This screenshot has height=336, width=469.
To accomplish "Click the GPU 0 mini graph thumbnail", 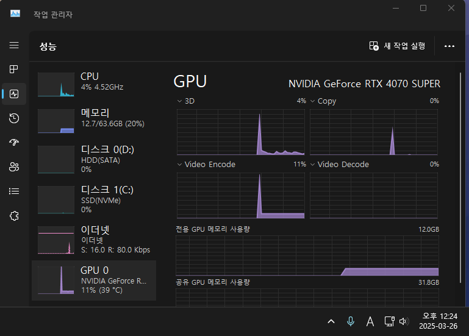I will (56, 281).
